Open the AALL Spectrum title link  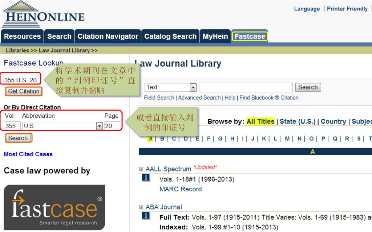pos(168,169)
